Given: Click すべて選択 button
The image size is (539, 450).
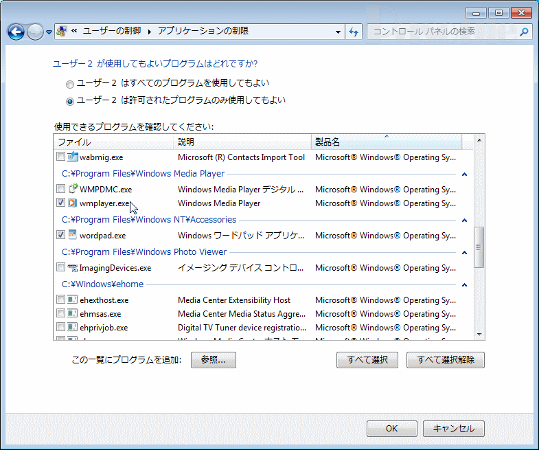Looking at the screenshot, I should [x=367, y=360].
